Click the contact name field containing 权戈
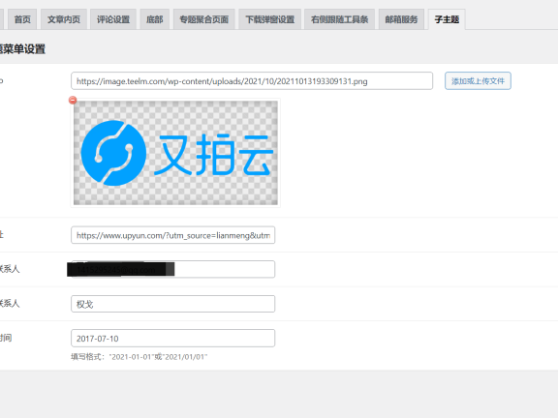 click(173, 304)
